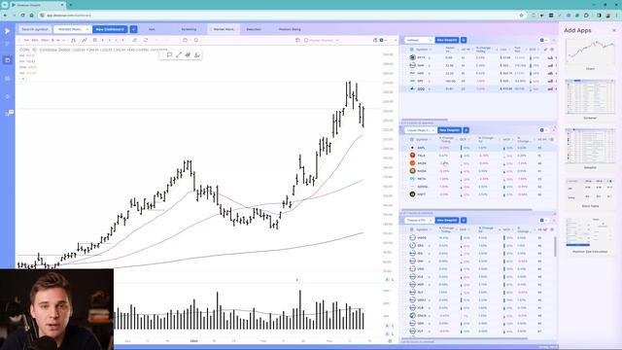
Task: Open link color selector in top watchlist panel
Action: pyautogui.click(x=543, y=40)
